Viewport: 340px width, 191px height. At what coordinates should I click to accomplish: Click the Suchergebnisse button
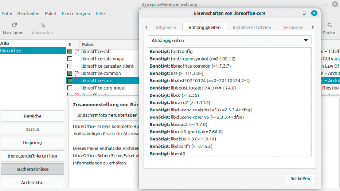[32, 169]
